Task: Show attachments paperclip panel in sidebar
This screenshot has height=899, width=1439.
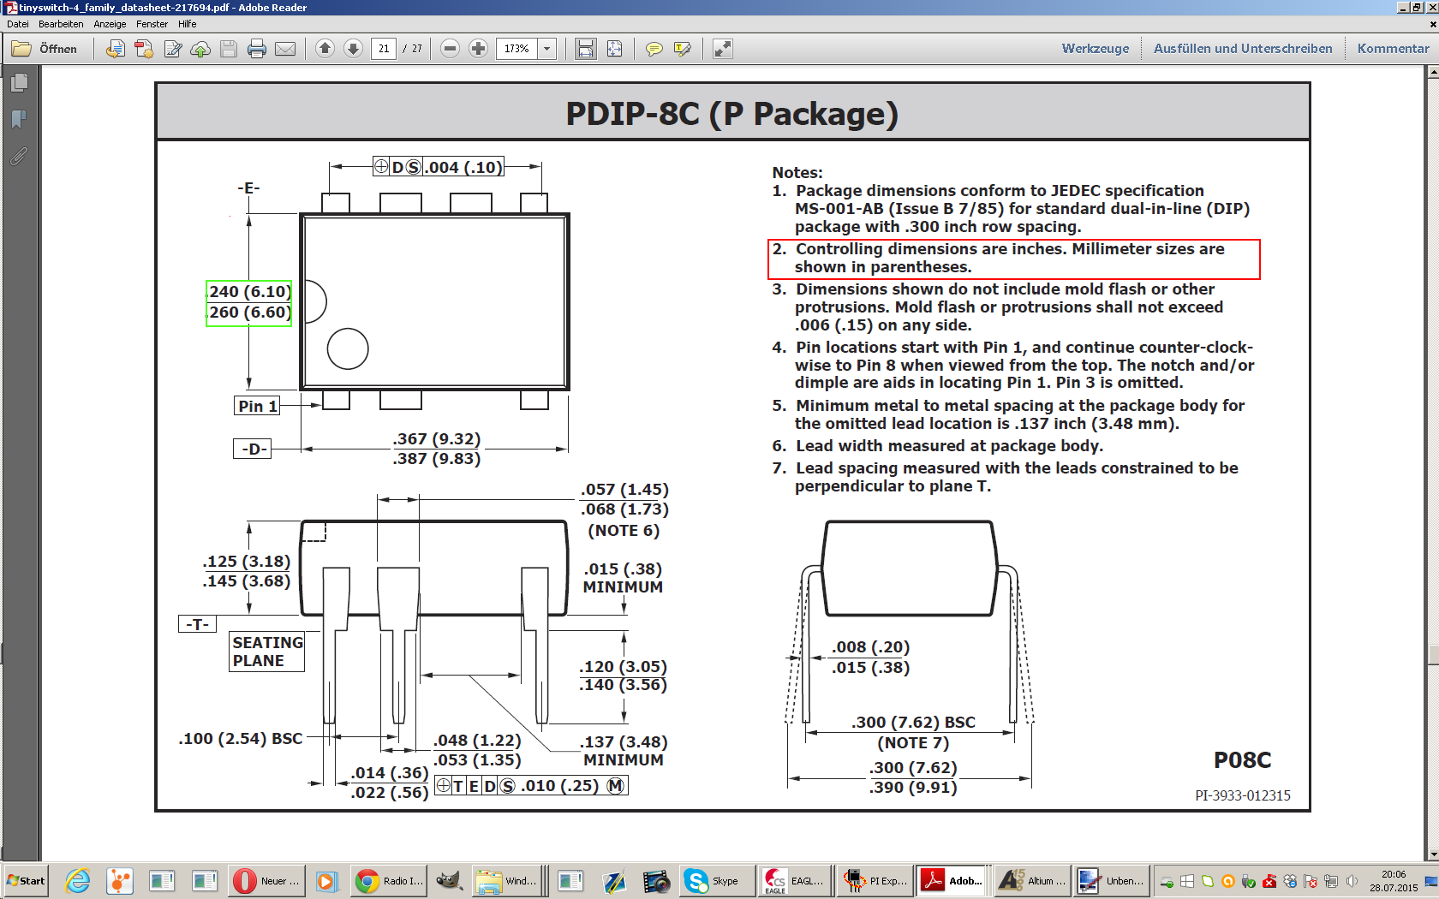Action: (x=19, y=156)
